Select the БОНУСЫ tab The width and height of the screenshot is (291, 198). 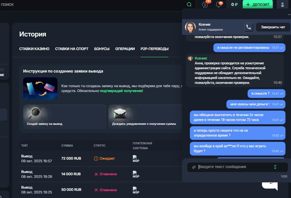pyautogui.click(x=102, y=49)
